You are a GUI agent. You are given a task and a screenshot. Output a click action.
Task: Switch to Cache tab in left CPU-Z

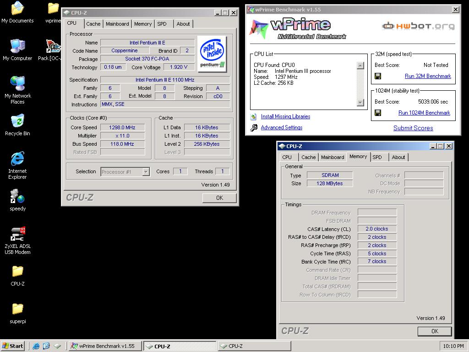[93, 24]
